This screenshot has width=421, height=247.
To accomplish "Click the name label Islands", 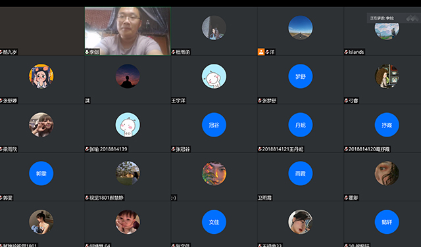I will (357, 52).
